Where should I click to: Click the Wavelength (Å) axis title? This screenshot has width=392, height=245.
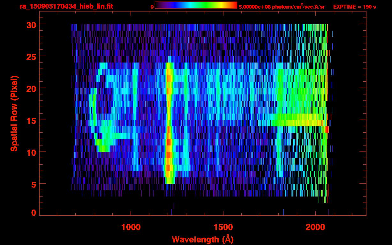coord(203,239)
